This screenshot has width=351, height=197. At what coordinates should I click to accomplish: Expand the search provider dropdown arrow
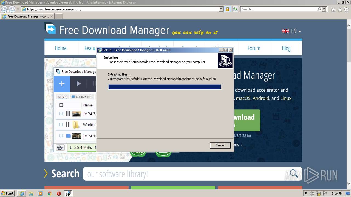pos(324,9)
